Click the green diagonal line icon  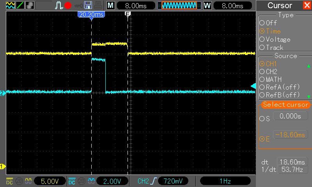click(x=20, y=5)
